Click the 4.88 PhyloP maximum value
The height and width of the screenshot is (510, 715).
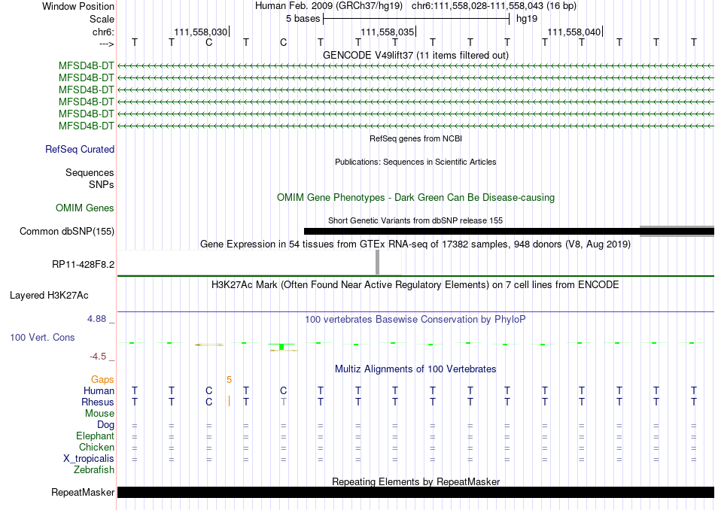96,319
